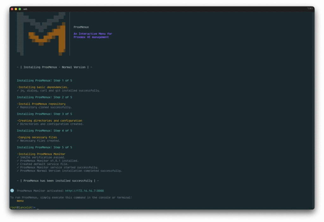Minimize the terminal using the yellow button
Screen dimensions: 324x222
(x=16, y=9)
